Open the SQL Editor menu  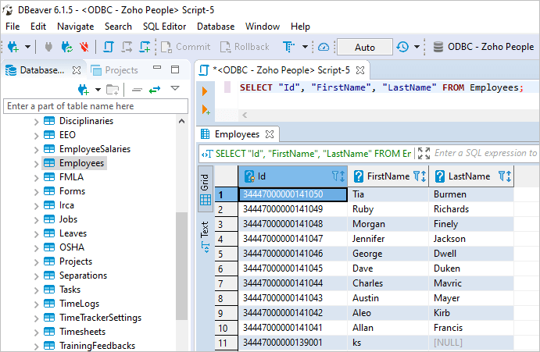tap(165, 27)
